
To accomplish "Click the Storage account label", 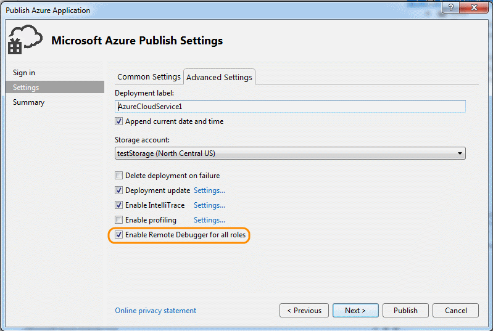I will tap(142, 140).
